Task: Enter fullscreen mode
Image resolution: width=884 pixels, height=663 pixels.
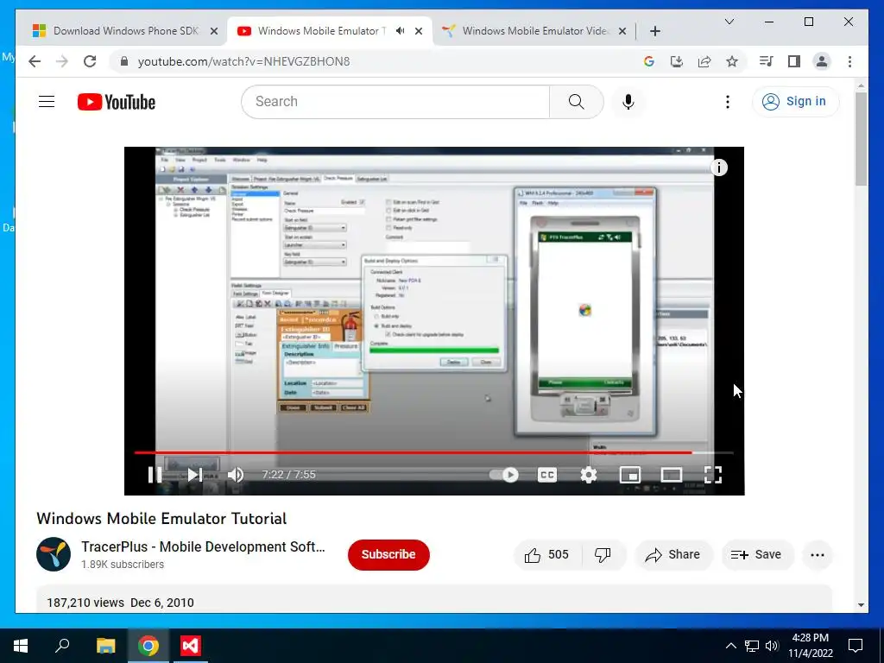Action: 712,475
